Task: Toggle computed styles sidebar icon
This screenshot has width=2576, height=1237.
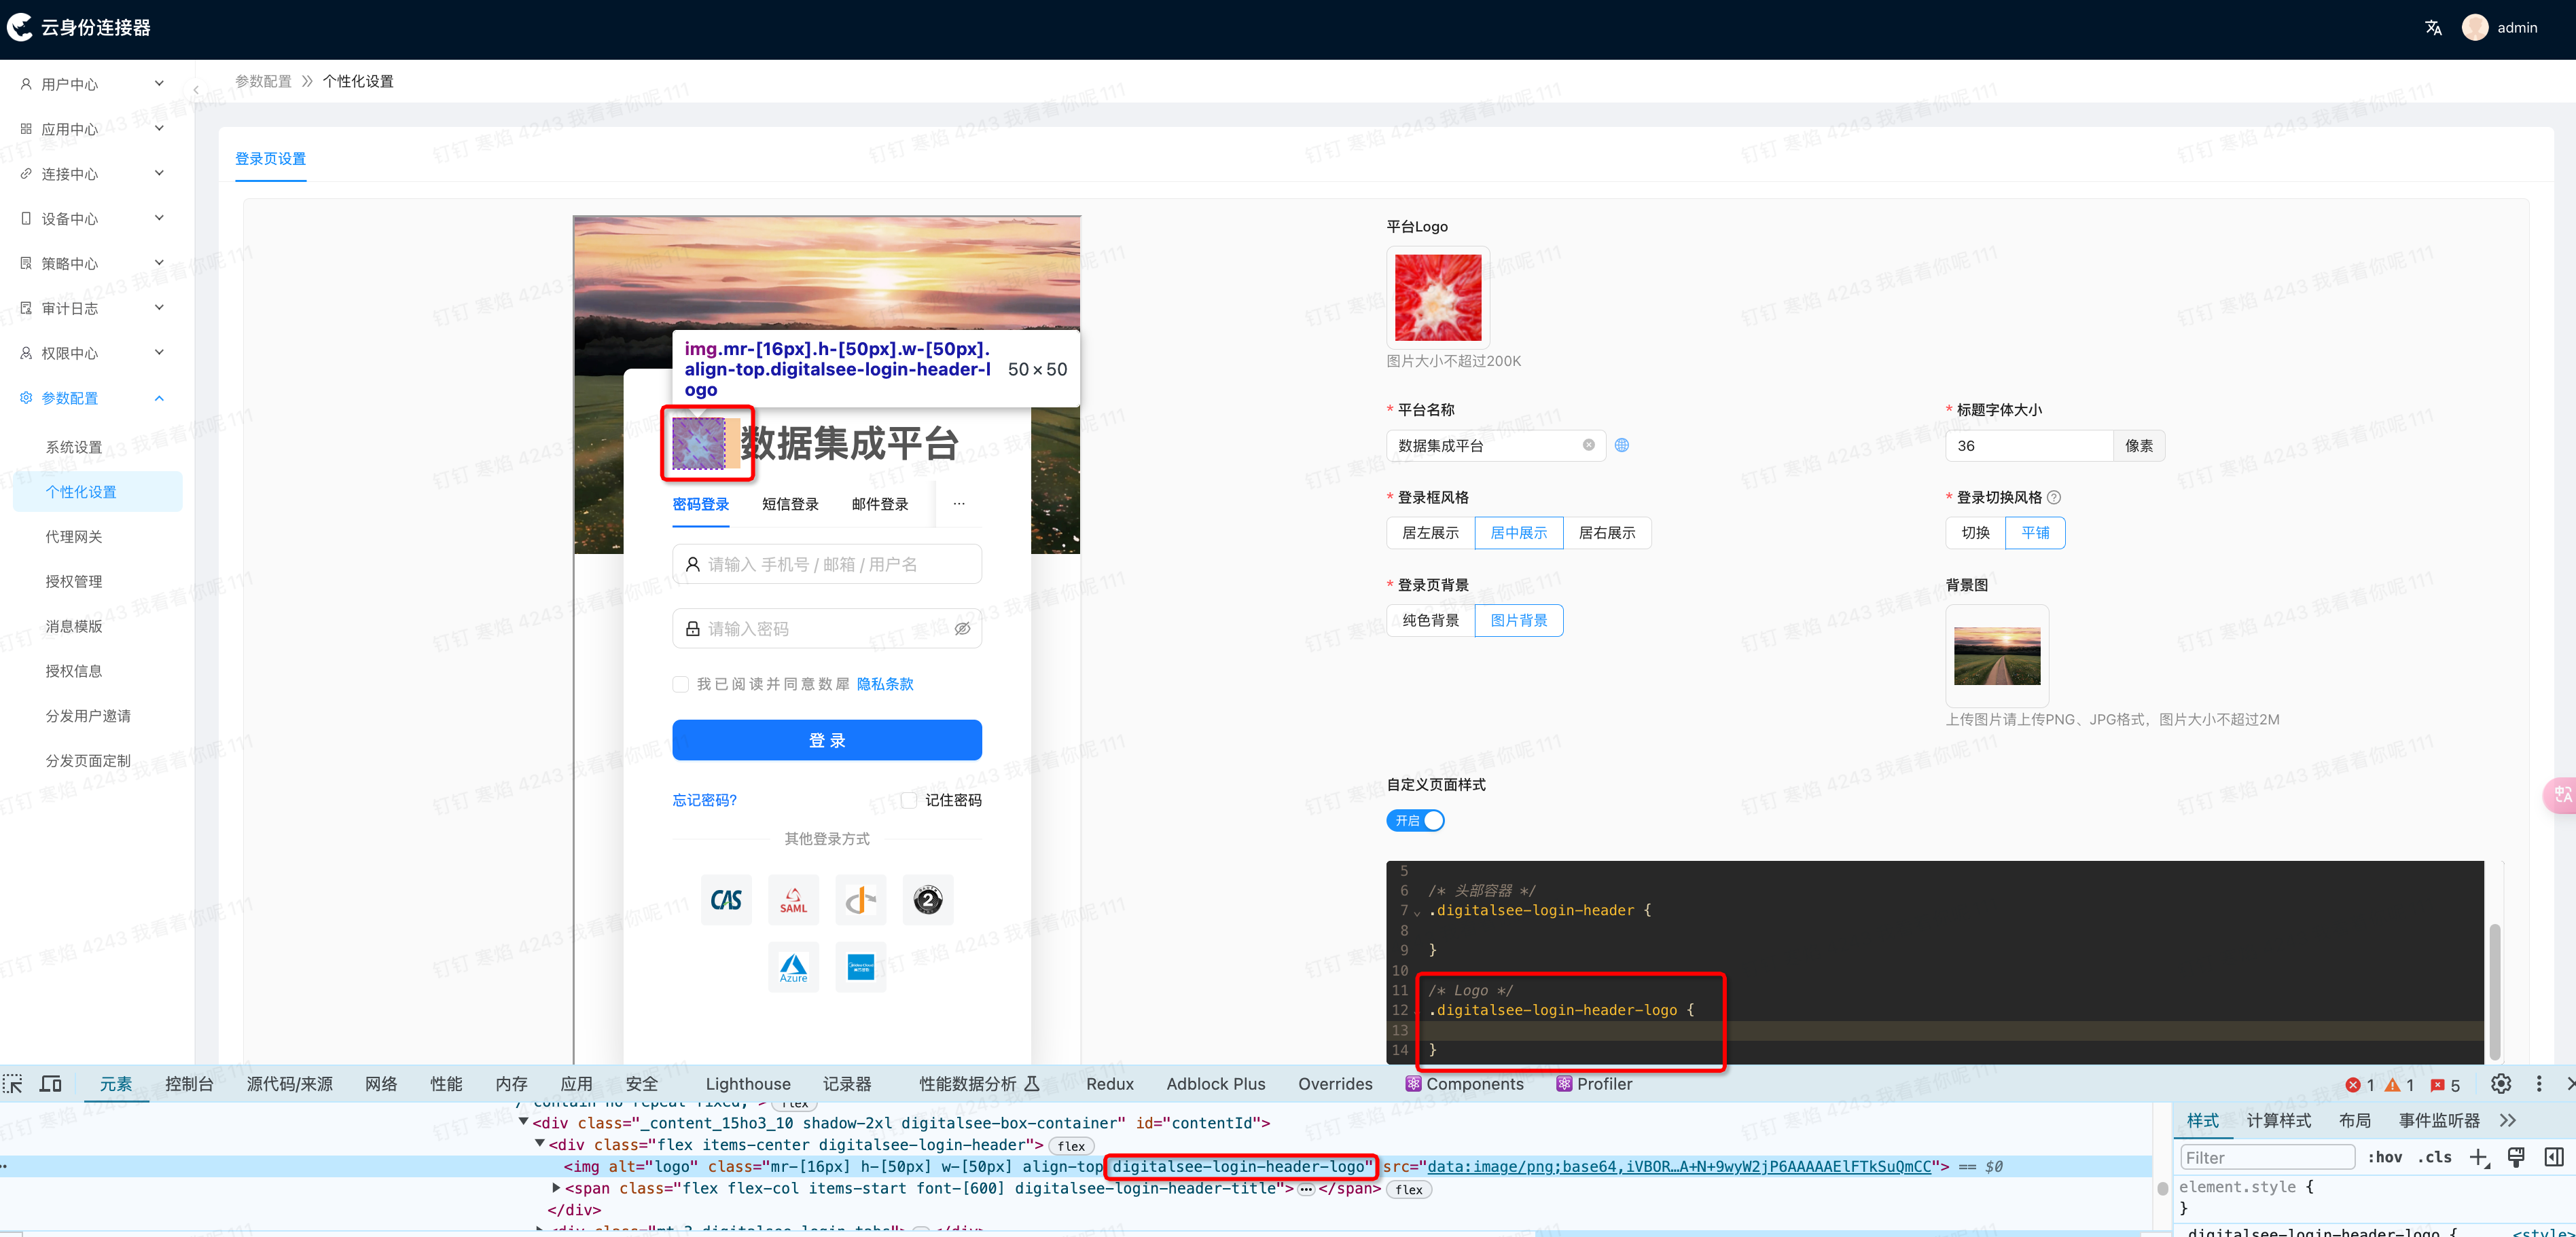Action: (2554, 1157)
